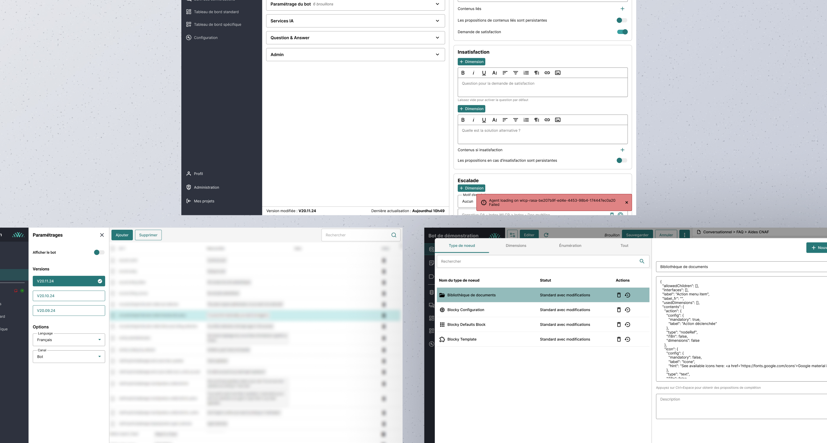Restore the Blocky Defaults Block node type
This screenshot has height=443, width=827.
coord(627,325)
